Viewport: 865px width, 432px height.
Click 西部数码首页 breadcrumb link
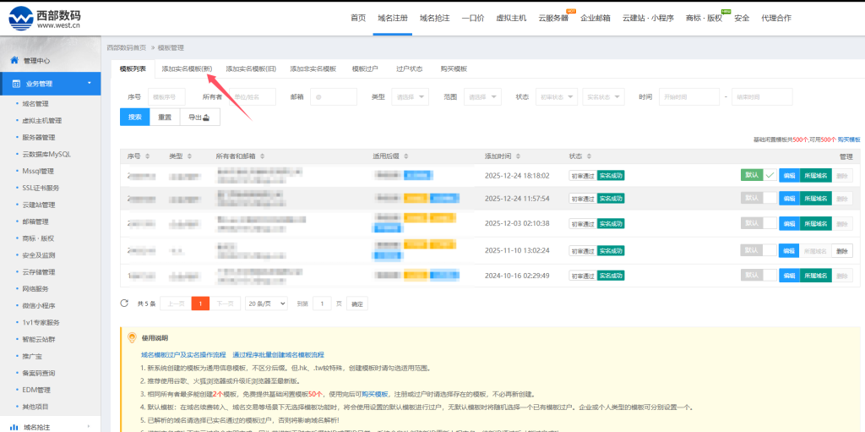(127, 48)
